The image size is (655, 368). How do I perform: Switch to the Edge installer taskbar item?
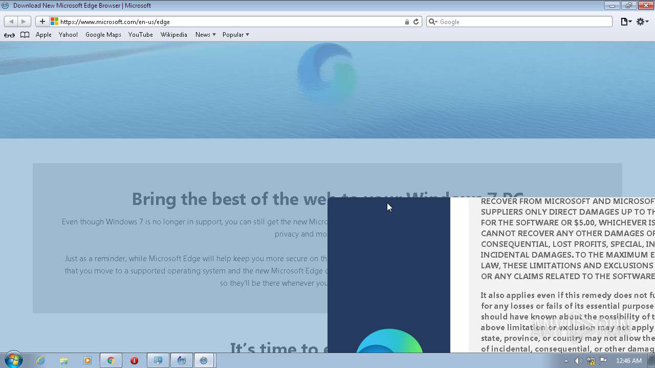tap(181, 360)
